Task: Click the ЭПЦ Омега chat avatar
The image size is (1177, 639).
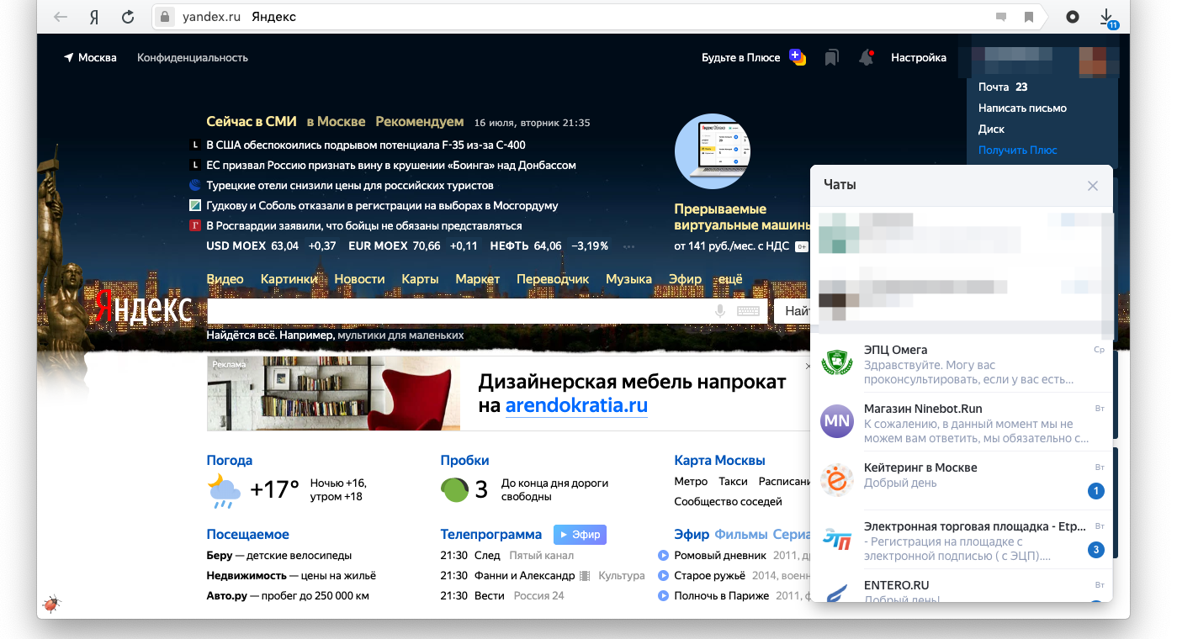Action: point(837,362)
